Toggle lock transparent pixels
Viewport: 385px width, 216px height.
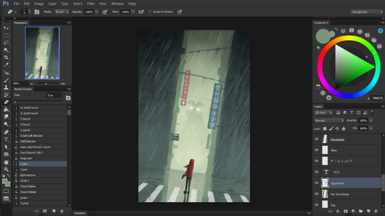pyautogui.click(x=325, y=128)
